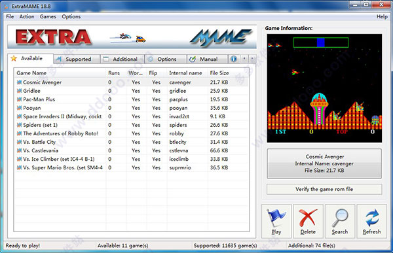Click the star icon on Available tab

(14, 59)
